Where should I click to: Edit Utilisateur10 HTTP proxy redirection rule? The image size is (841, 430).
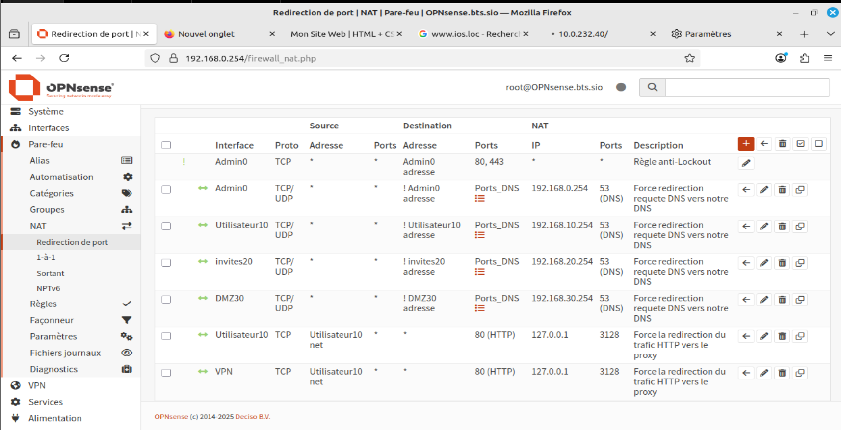click(x=764, y=336)
